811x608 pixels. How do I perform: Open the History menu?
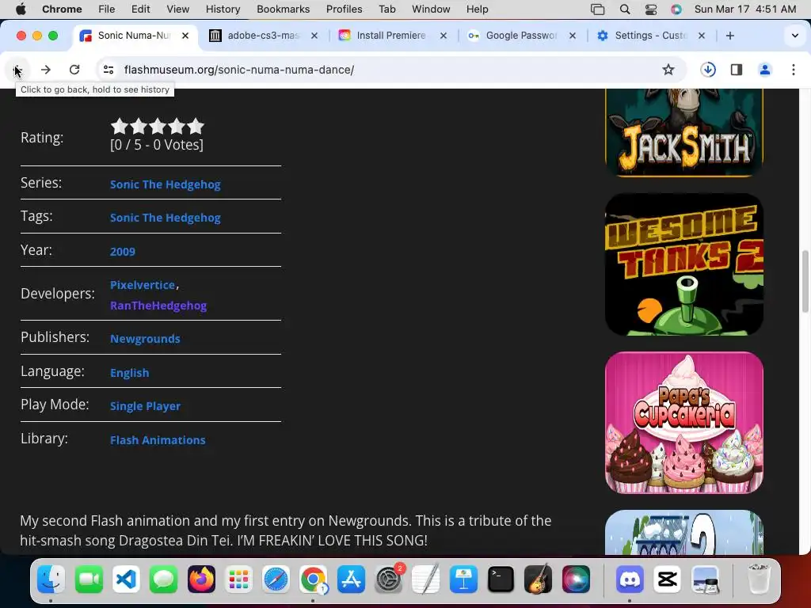click(223, 9)
